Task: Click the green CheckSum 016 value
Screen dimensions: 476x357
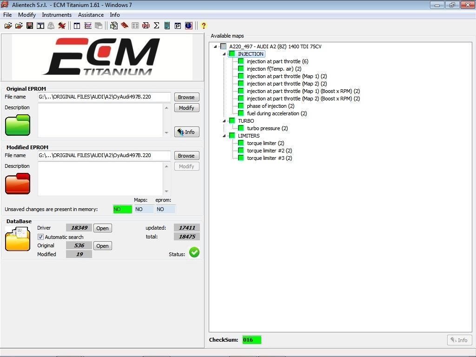Action: click(251, 340)
